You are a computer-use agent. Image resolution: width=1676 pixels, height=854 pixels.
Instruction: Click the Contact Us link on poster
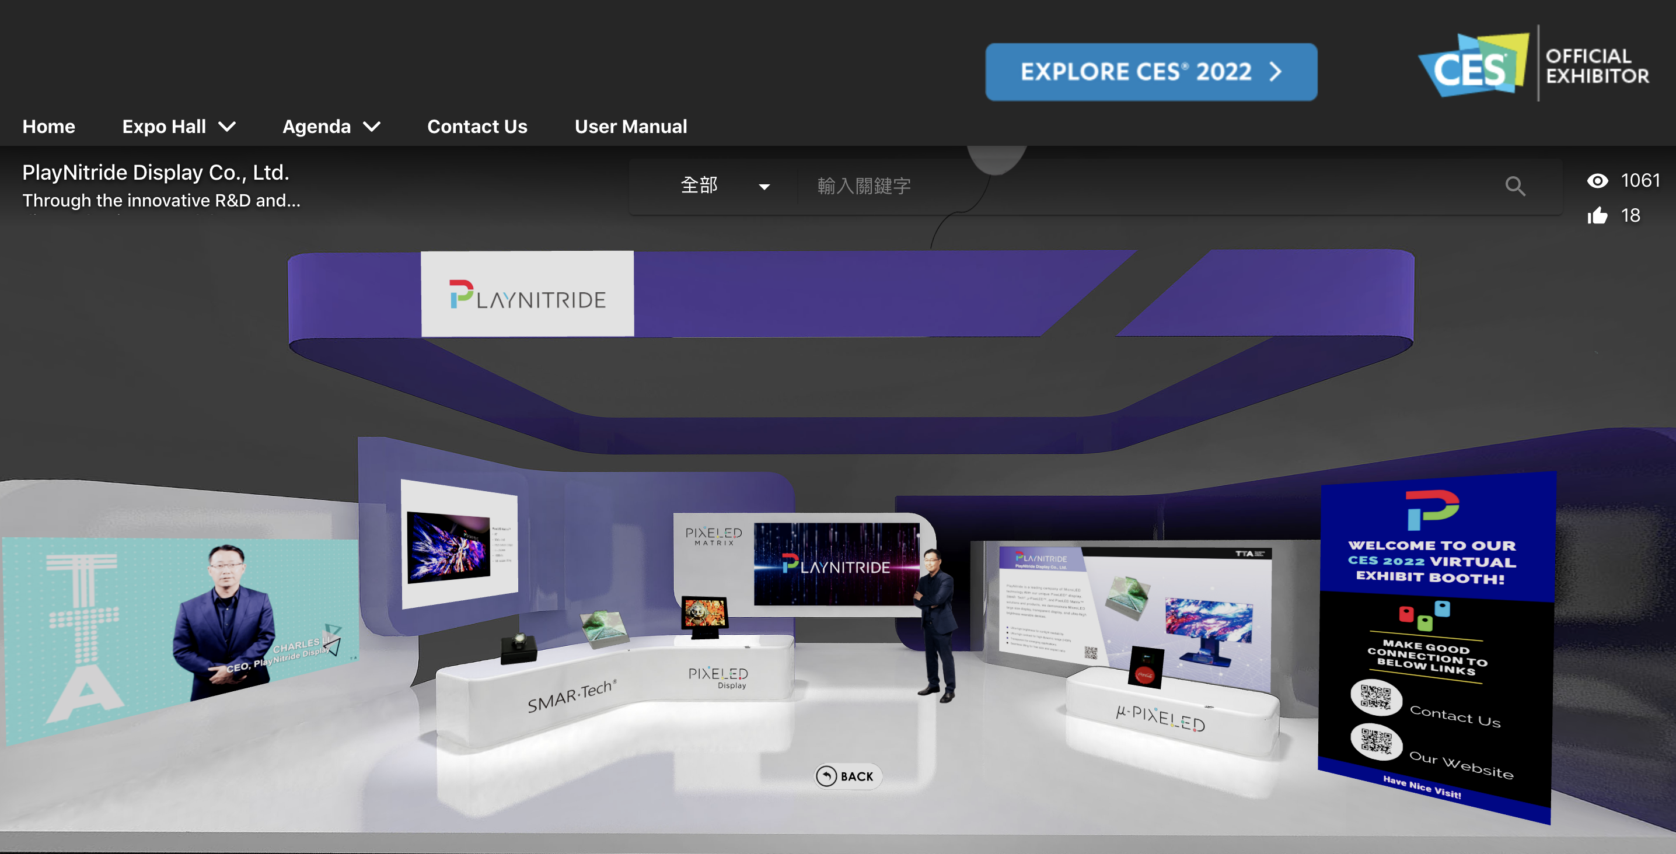pos(1455,716)
